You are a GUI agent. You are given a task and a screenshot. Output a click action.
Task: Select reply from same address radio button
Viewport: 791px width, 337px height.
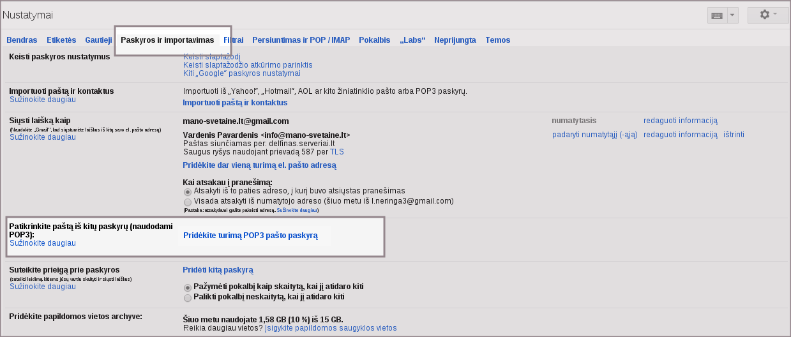coord(188,191)
